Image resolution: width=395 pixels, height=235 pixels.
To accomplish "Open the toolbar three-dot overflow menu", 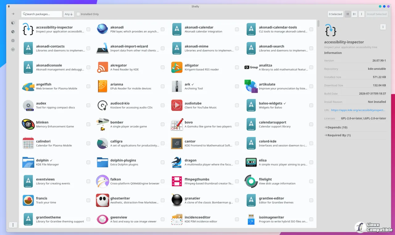I will click(x=362, y=14).
